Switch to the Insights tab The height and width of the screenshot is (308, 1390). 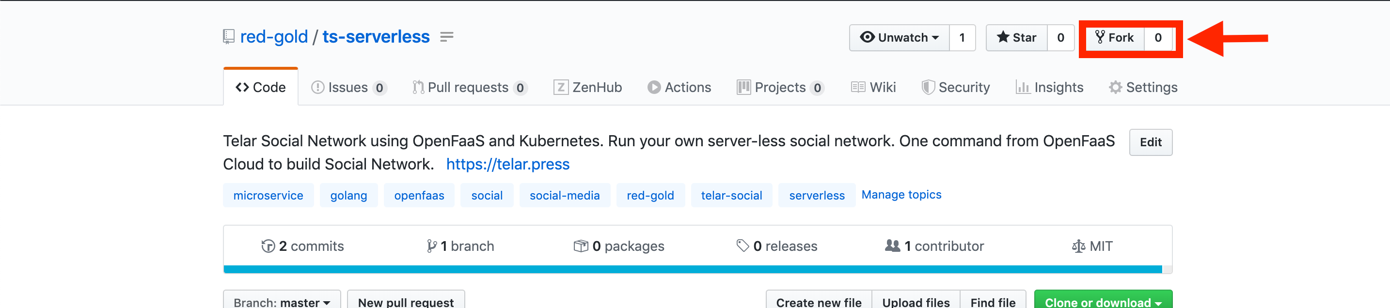click(x=1049, y=87)
